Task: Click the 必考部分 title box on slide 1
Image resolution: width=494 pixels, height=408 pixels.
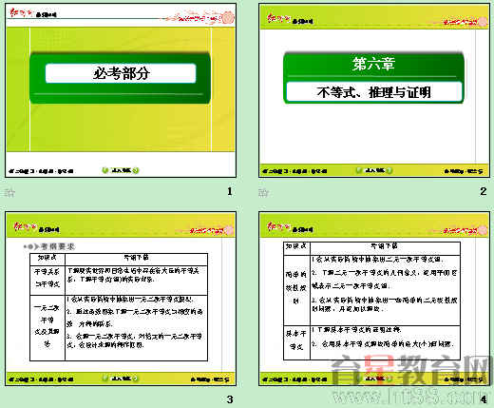Action: [121, 73]
